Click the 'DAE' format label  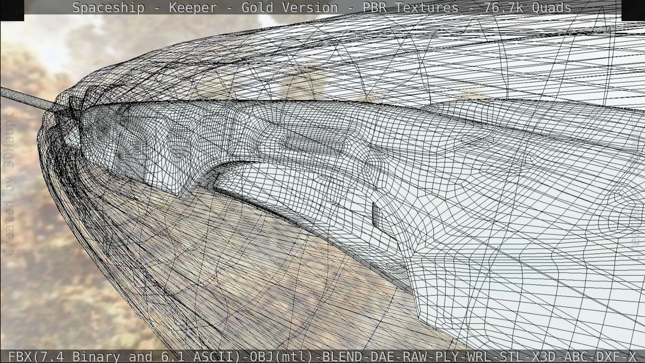click(382, 356)
